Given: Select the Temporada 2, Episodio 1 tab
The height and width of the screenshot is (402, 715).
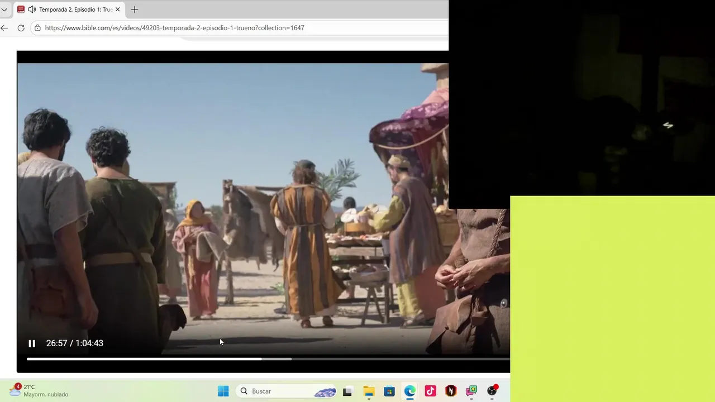Looking at the screenshot, I should [69, 9].
